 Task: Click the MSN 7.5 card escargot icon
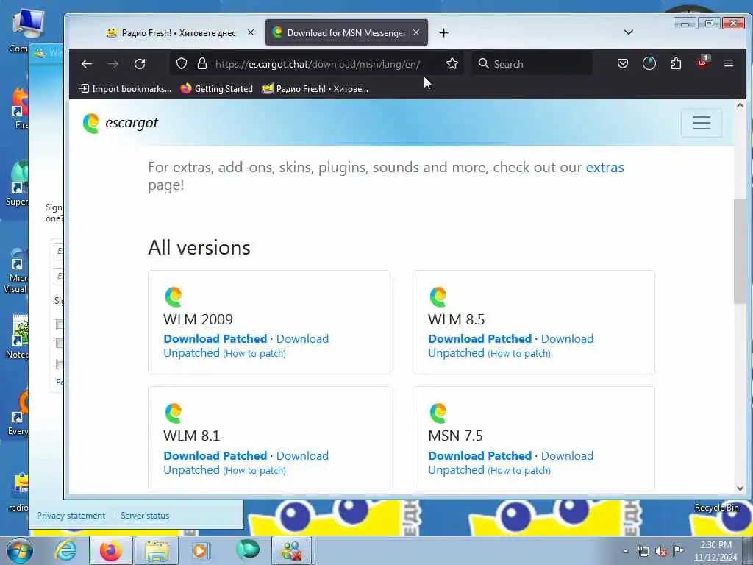point(438,413)
